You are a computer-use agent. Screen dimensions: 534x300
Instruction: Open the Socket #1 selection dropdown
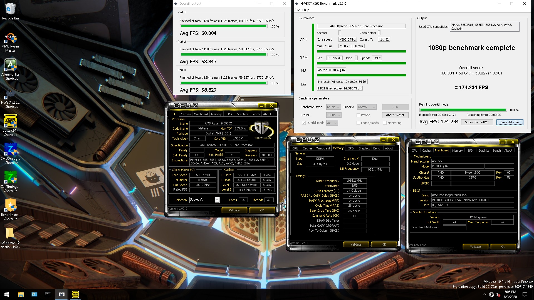coord(204,200)
